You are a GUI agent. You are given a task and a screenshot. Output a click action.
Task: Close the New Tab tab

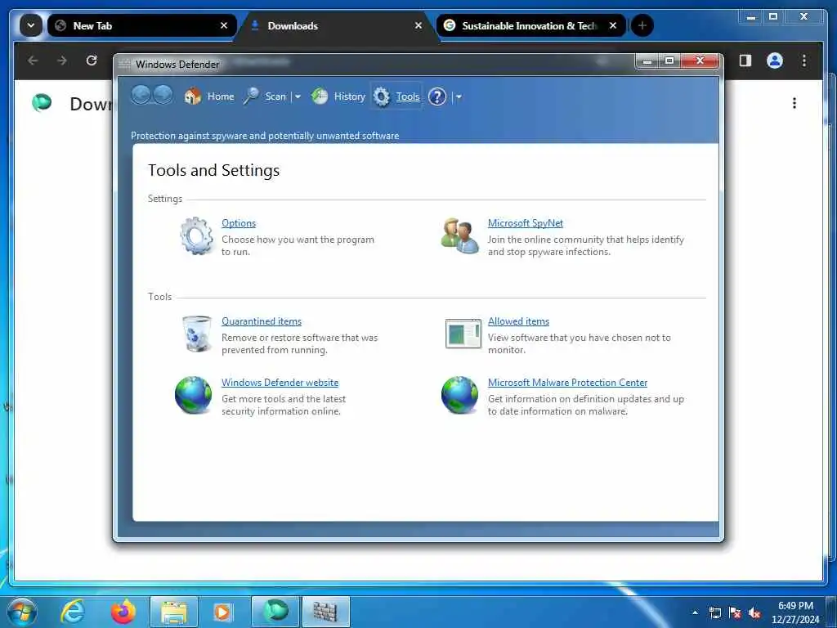[x=224, y=25]
